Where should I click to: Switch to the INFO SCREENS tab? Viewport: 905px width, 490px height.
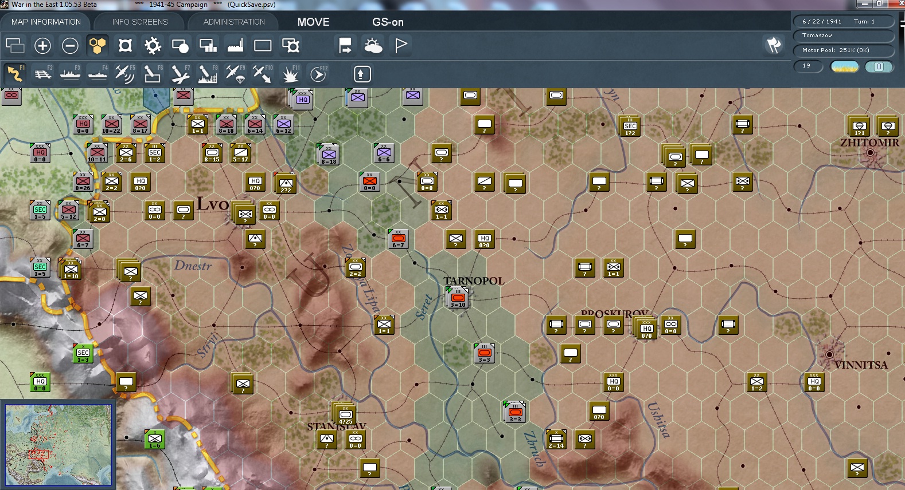coord(140,22)
